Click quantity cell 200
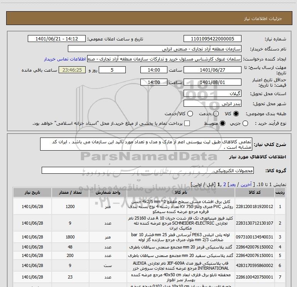 pyautogui.click(x=70, y=255)
